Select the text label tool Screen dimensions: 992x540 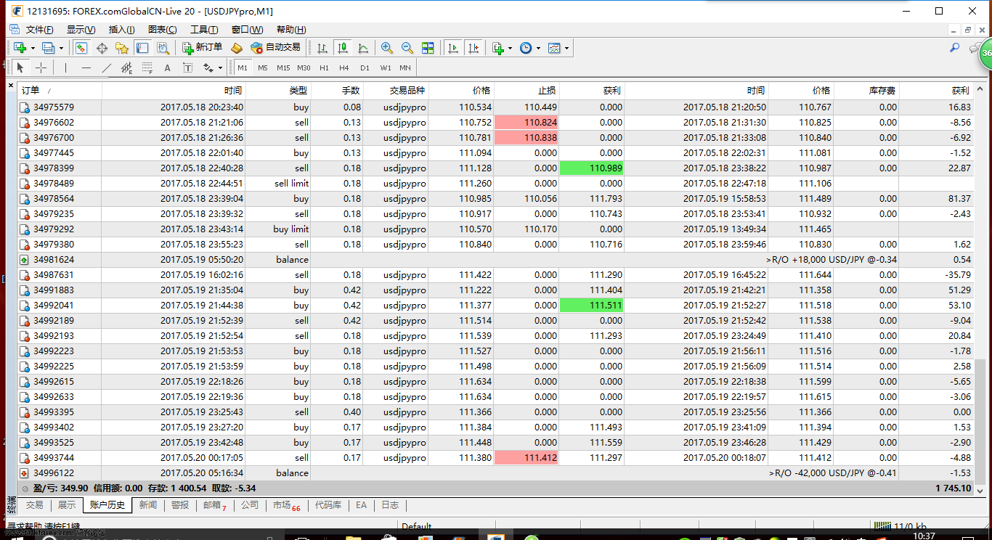[x=187, y=67]
